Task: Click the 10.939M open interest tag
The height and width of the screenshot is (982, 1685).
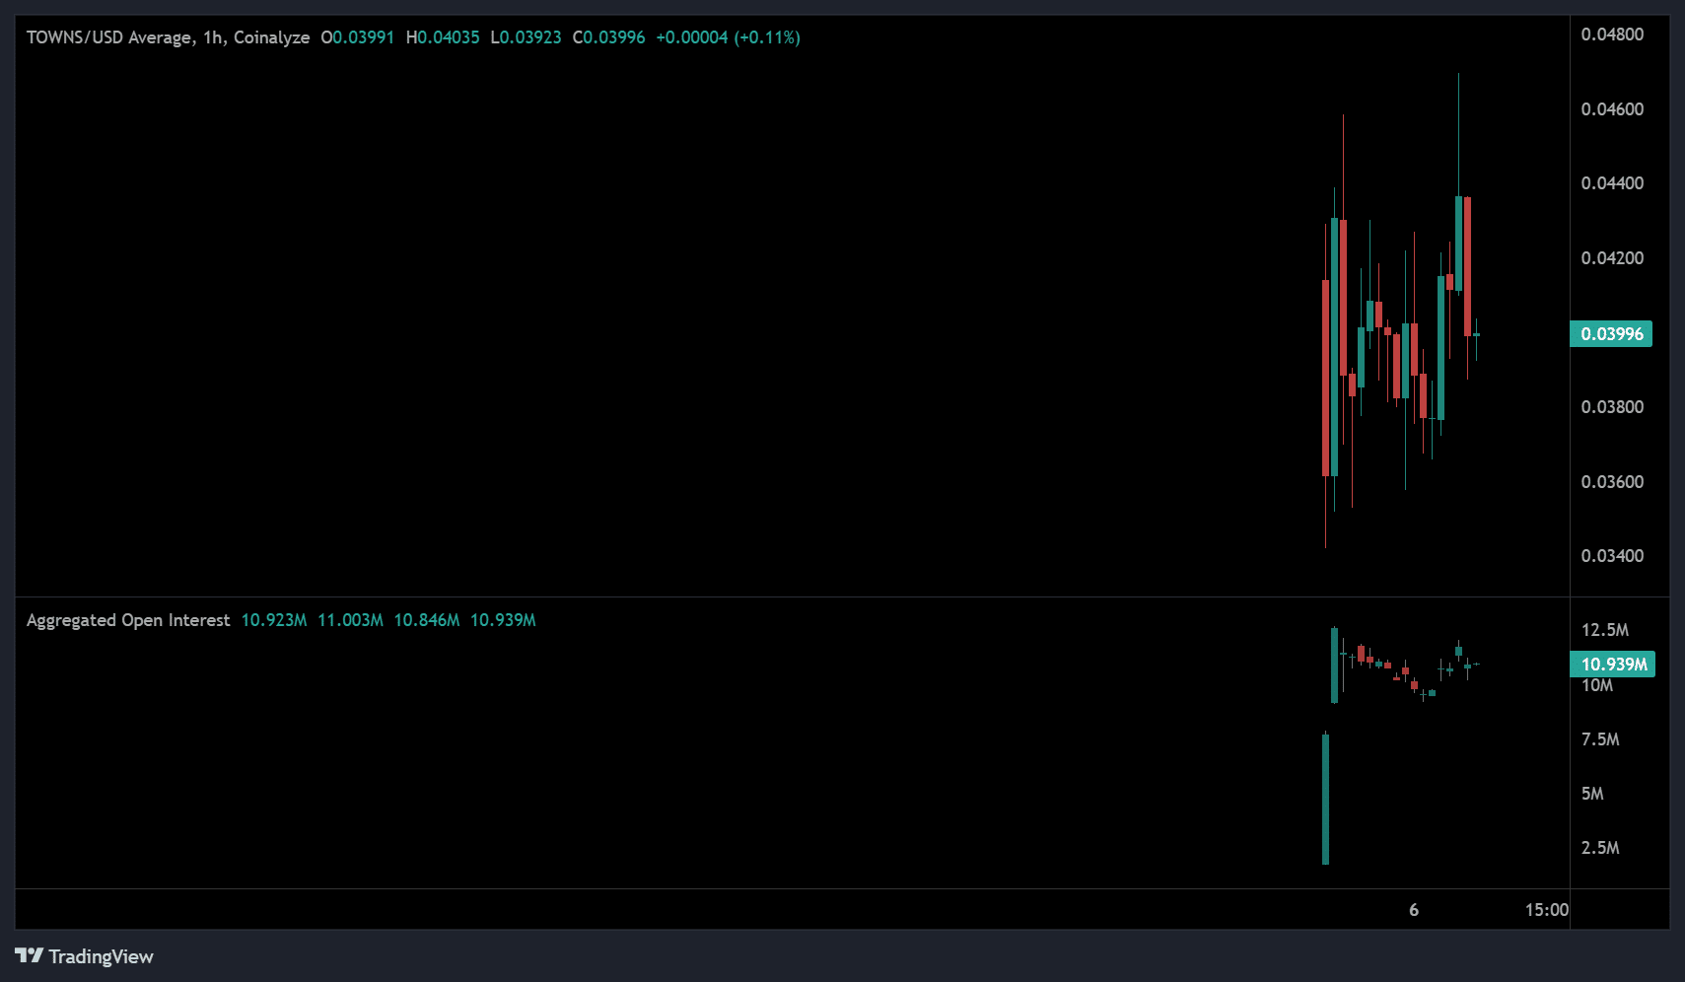Action: (1613, 665)
